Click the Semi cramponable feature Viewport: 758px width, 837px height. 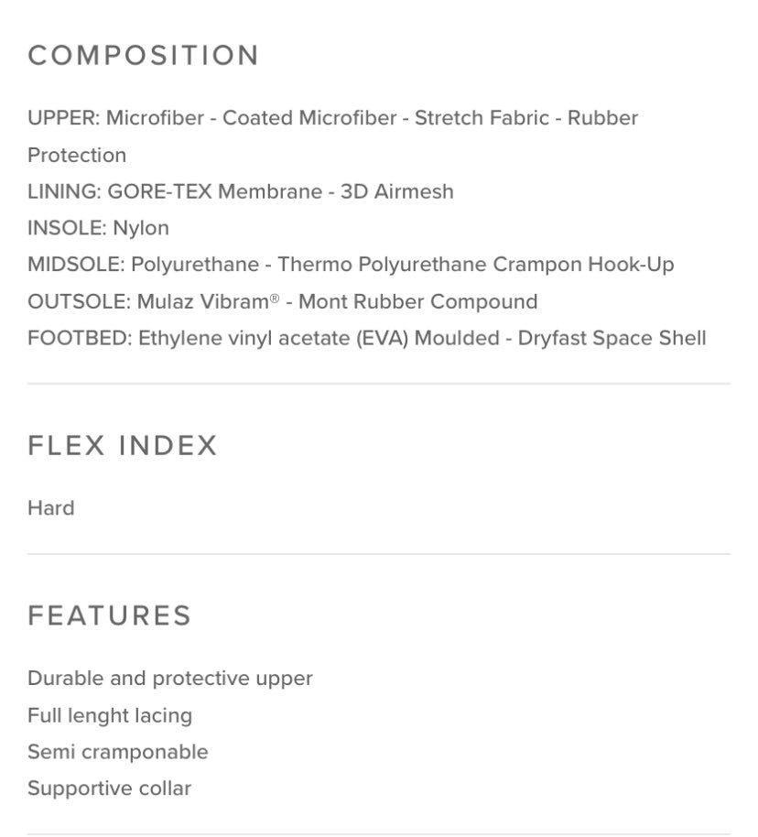pyautogui.click(x=118, y=752)
